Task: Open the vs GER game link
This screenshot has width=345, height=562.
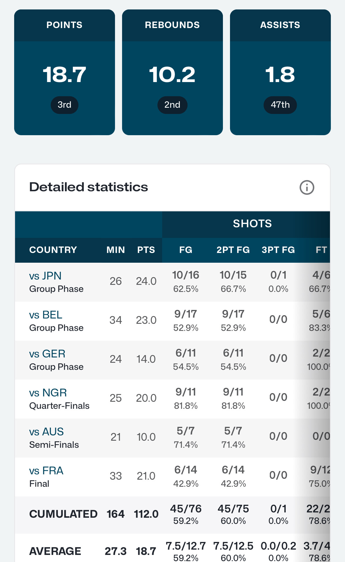Action: pos(47,354)
